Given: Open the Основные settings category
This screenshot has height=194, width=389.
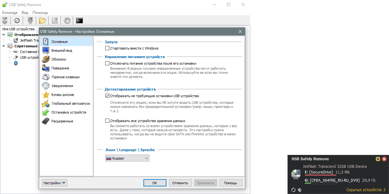Looking at the screenshot, I should pos(66,42).
